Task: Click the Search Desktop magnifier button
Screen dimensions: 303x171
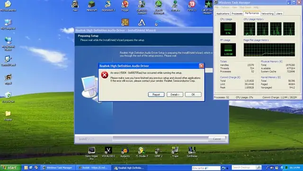Action: point(258,168)
